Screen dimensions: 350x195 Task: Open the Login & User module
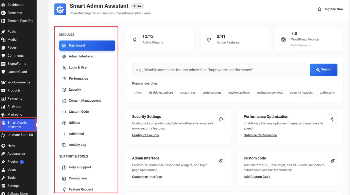(x=87, y=67)
